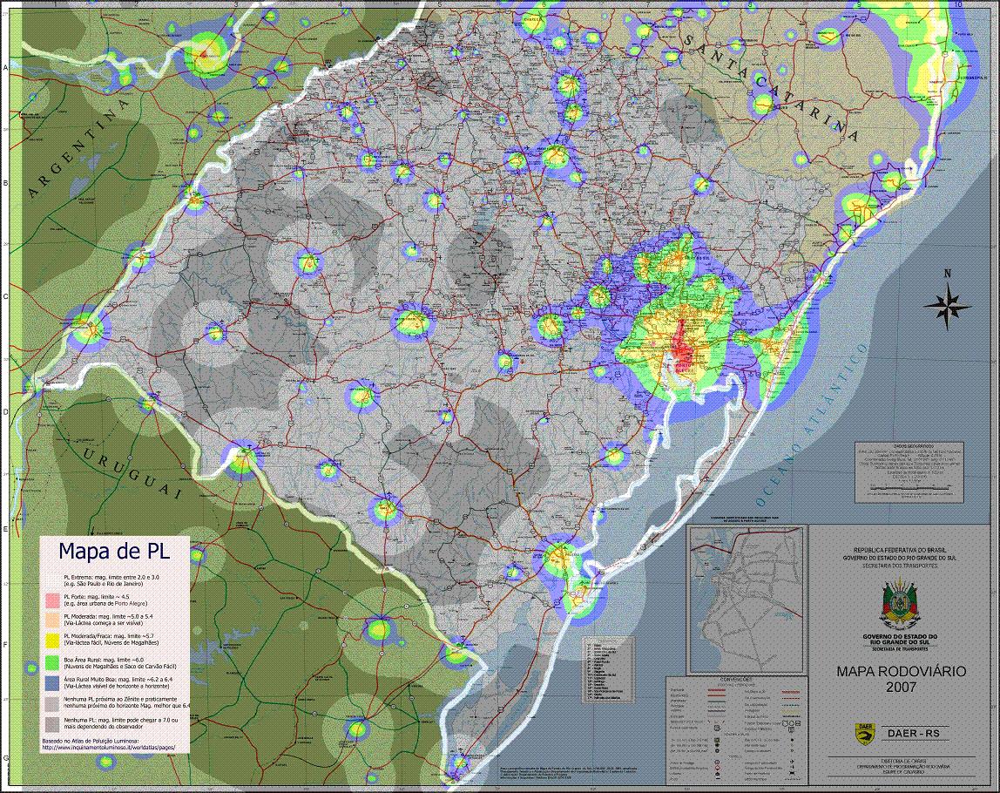The width and height of the screenshot is (1000, 793).
Task: Click the blue Área Rural Muito Boa swatch
Action: (52, 682)
